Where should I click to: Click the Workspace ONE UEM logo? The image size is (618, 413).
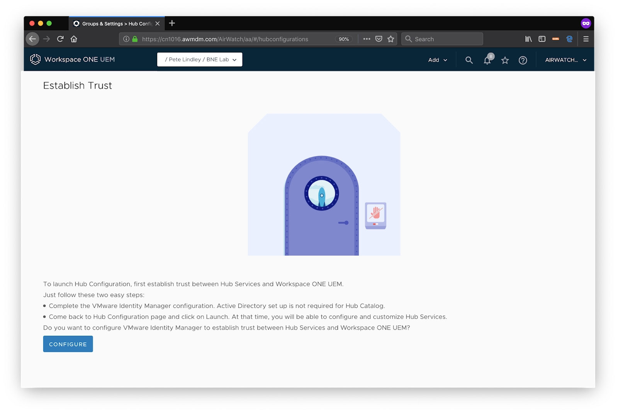73,59
